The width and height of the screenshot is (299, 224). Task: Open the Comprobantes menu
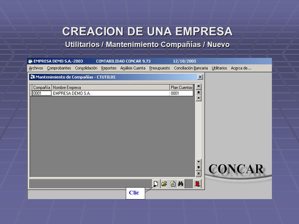[59, 68]
